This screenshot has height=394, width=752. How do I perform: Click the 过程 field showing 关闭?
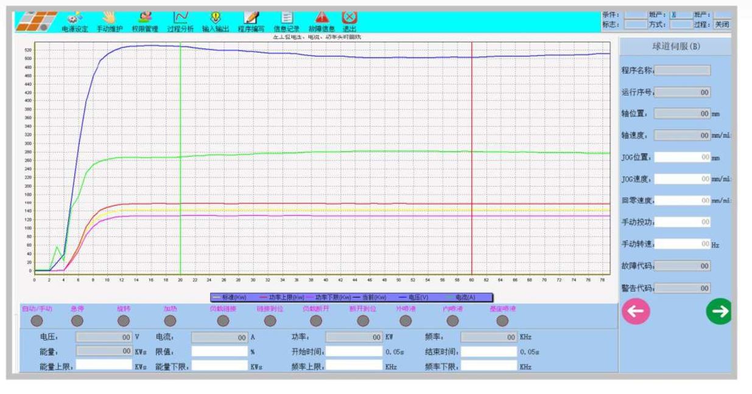click(721, 25)
